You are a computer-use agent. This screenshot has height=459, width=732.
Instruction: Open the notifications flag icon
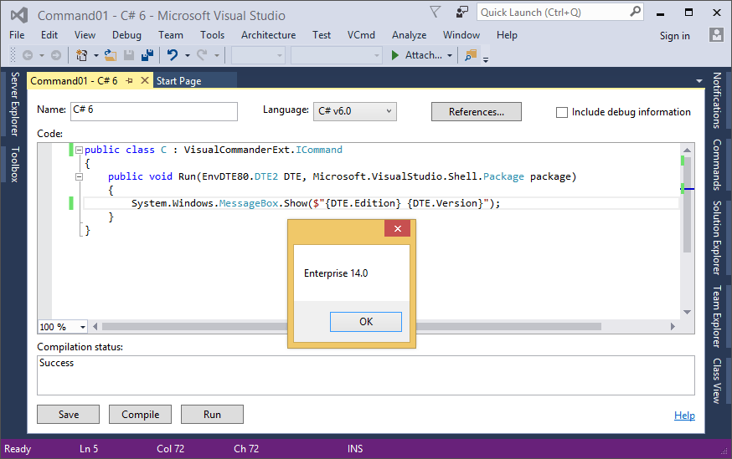click(x=435, y=12)
